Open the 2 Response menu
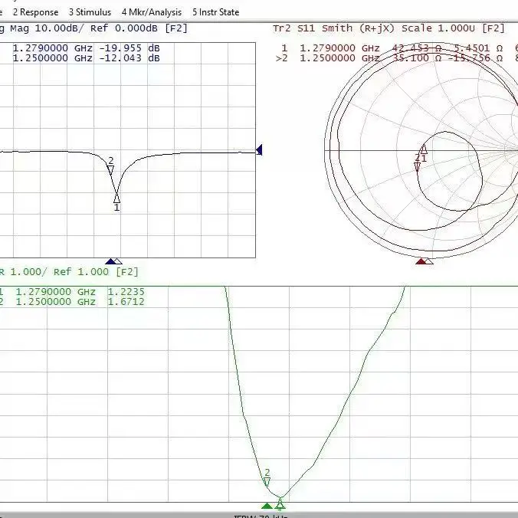Viewport: 518px width, 518px height. click(x=36, y=12)
